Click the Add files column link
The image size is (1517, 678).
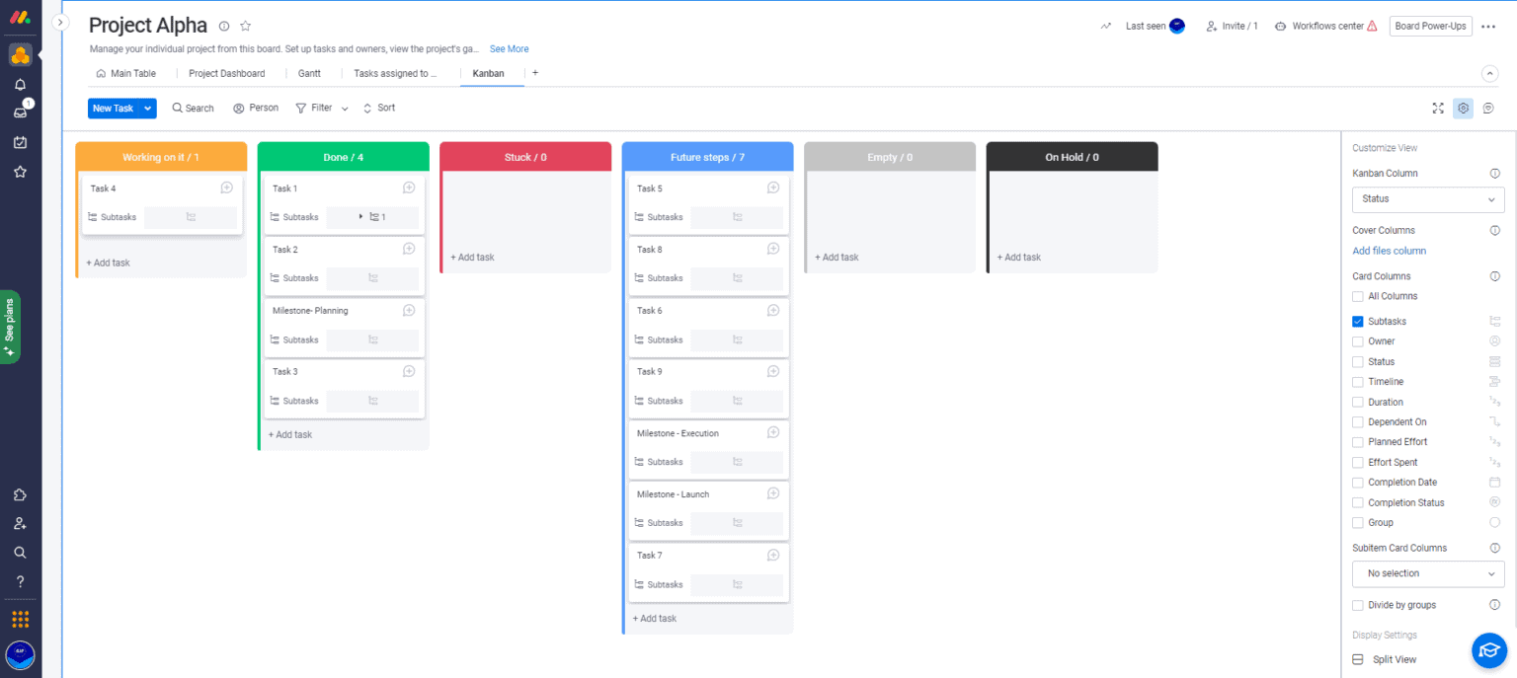pos(1389,251)
